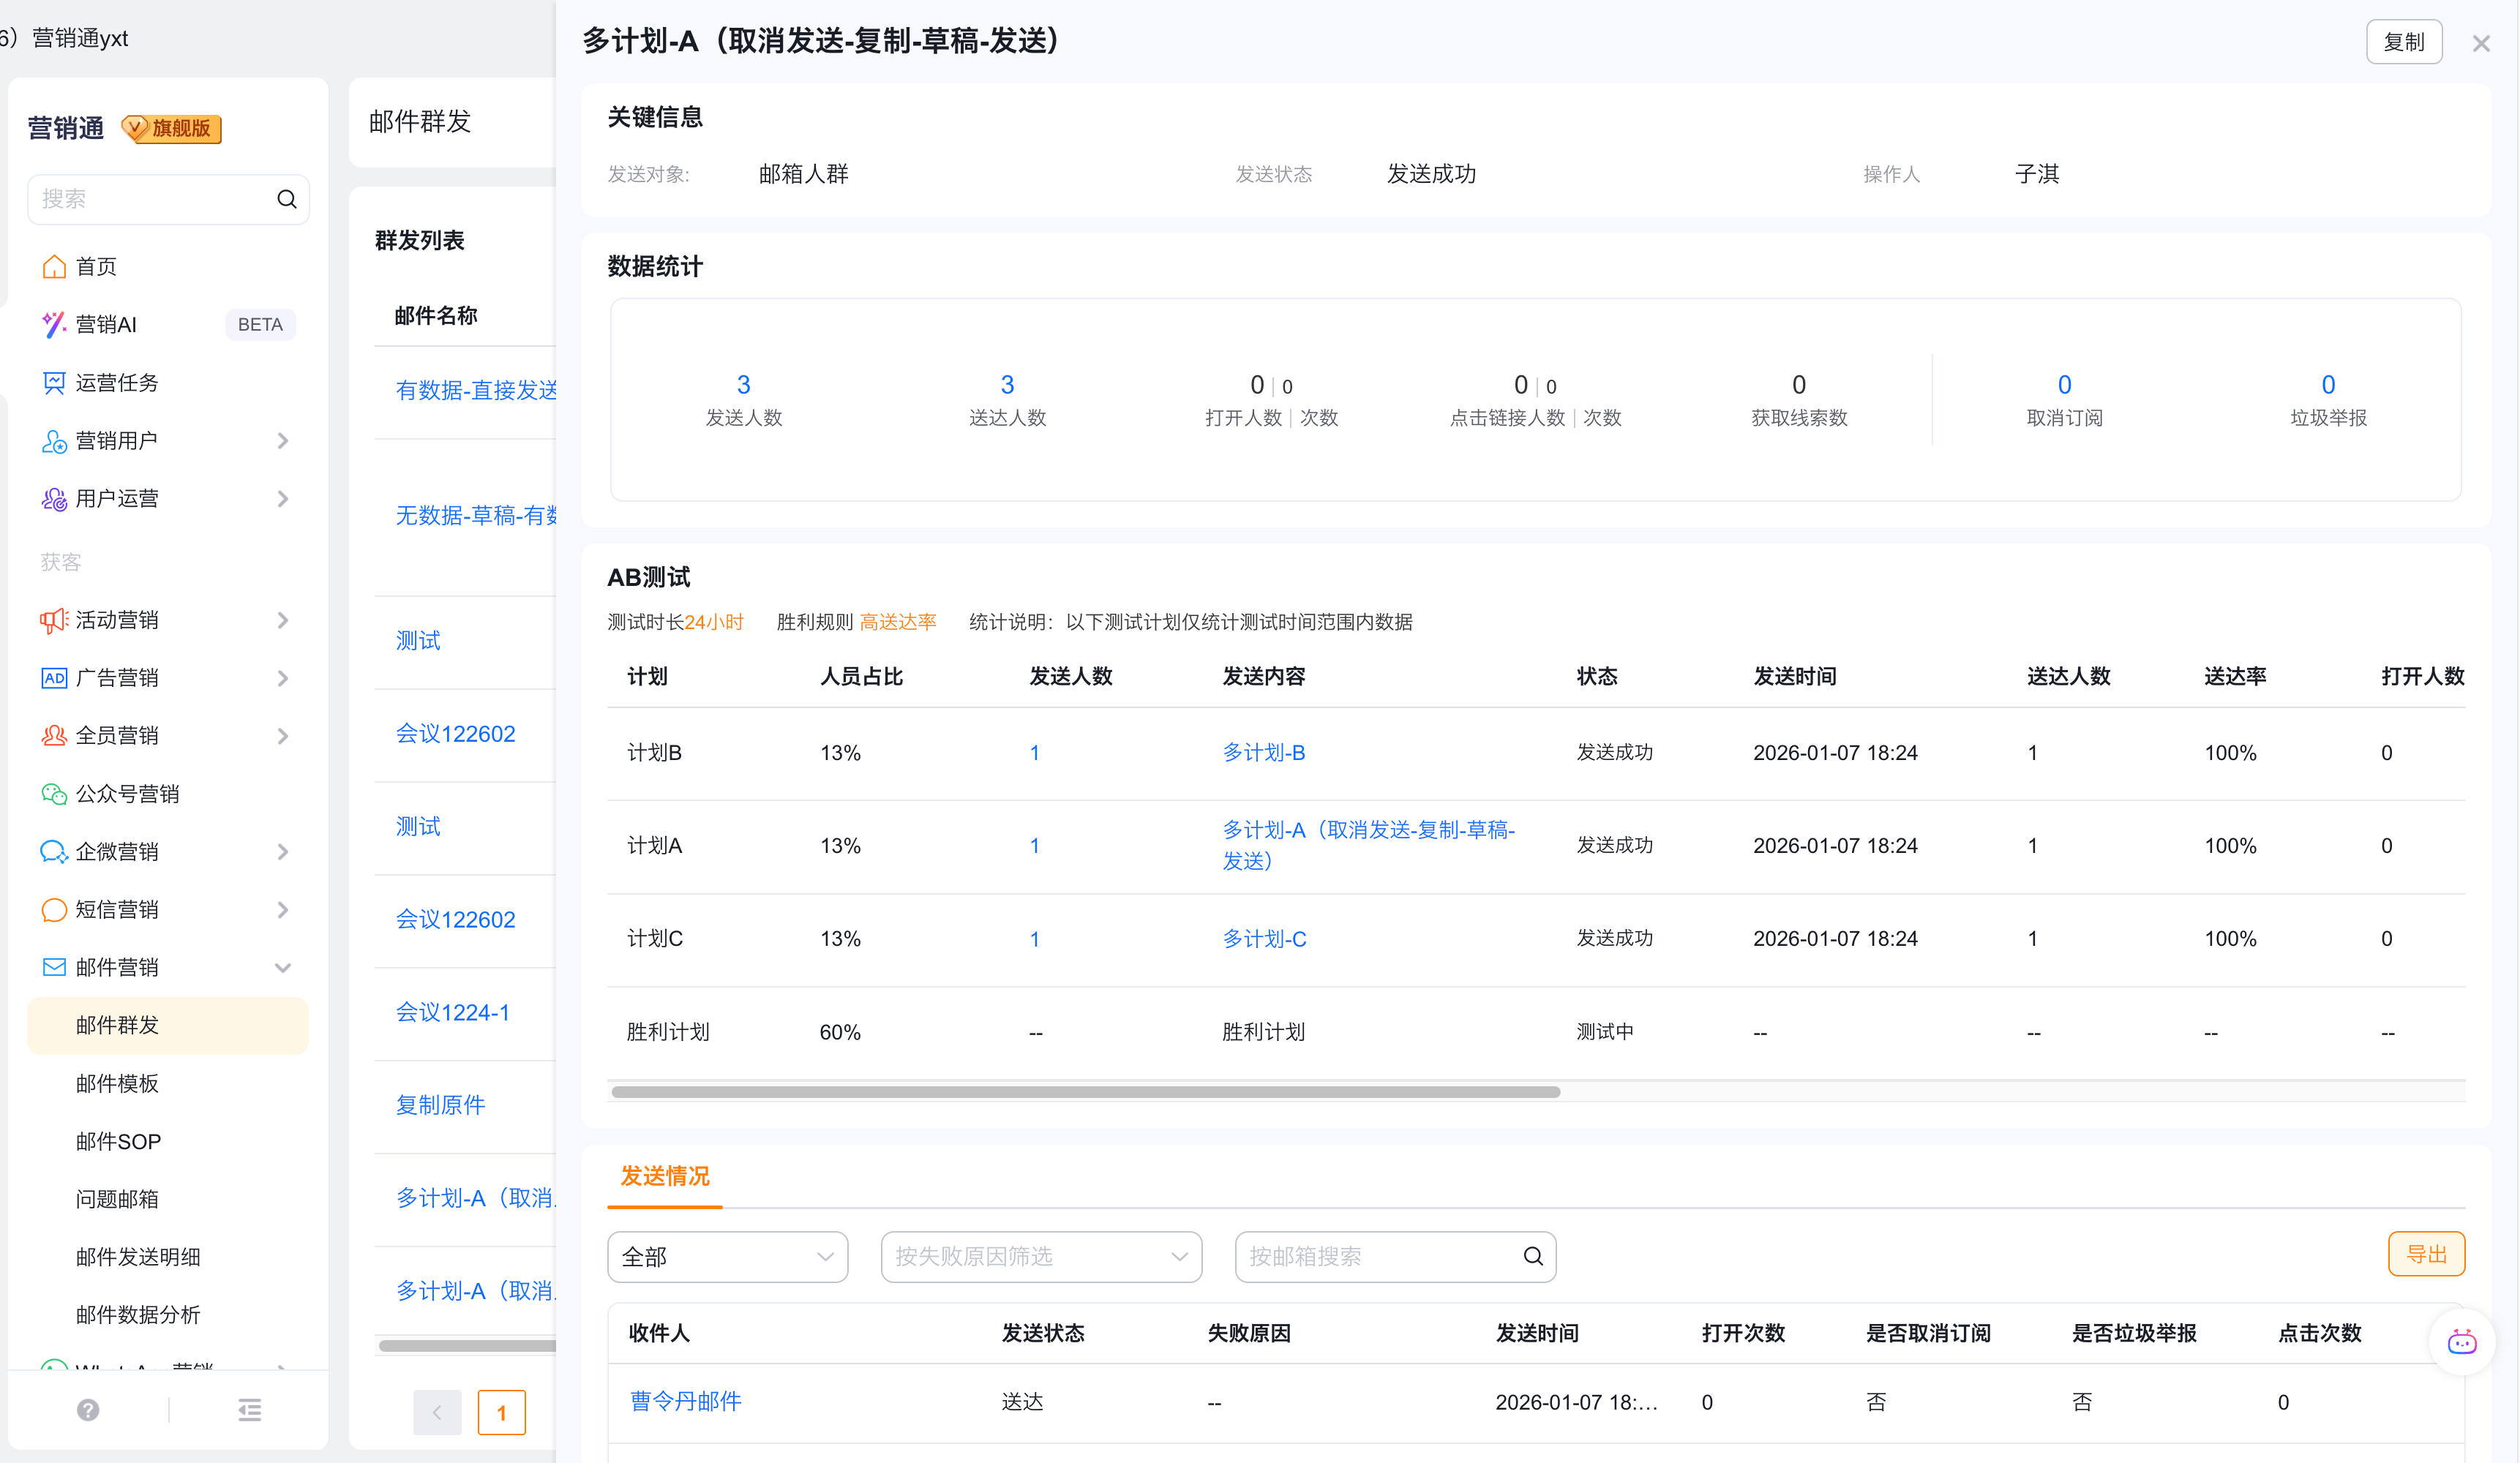Image resolution: width=2520 pixels, height=1463 pixels.
Task: Click the AB测试 table horizontal scrollbar
Action: 1085,1091
